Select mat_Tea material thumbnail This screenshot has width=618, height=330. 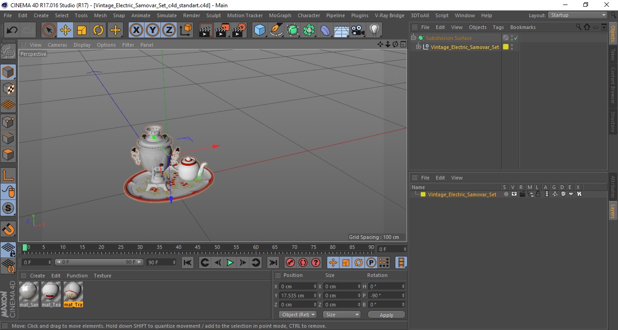[x=51, y=294]
